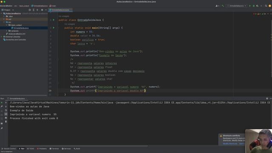
Task: Click 'Process finished with exit code 0' text
Action: tap(34, 118)
